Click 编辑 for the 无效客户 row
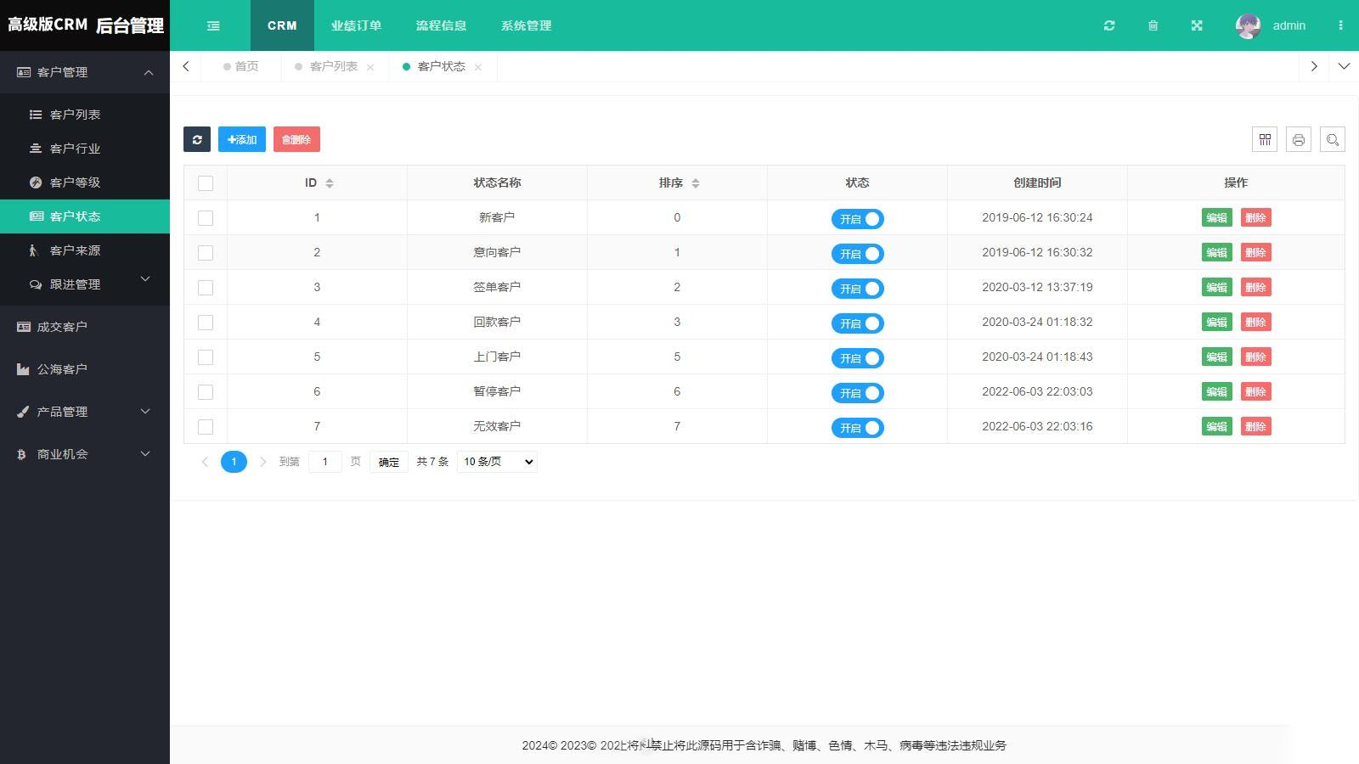 1216,427
